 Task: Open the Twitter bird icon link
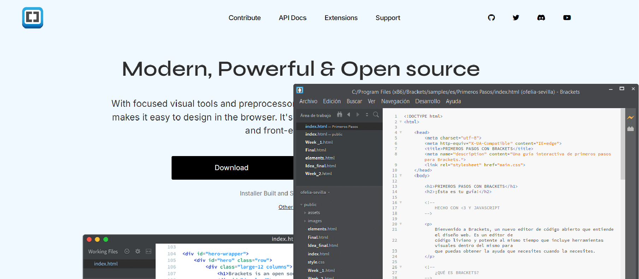click(516, 18)
